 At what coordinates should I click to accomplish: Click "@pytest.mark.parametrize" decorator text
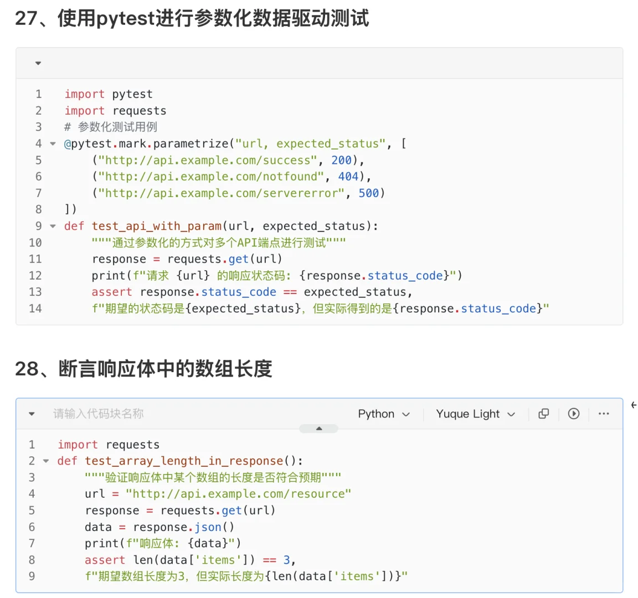(x=146, y=143)
